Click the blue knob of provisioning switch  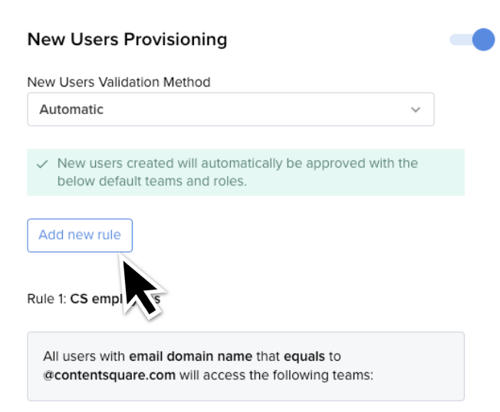point(483,40)
